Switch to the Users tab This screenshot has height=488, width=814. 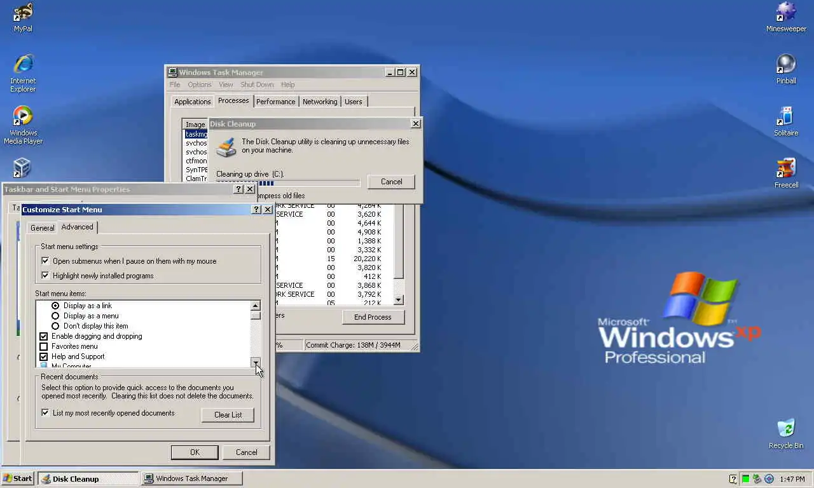tap(354, 102)
